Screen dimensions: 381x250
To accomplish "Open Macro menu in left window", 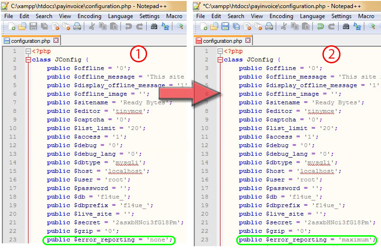I will tap(174, 16).
